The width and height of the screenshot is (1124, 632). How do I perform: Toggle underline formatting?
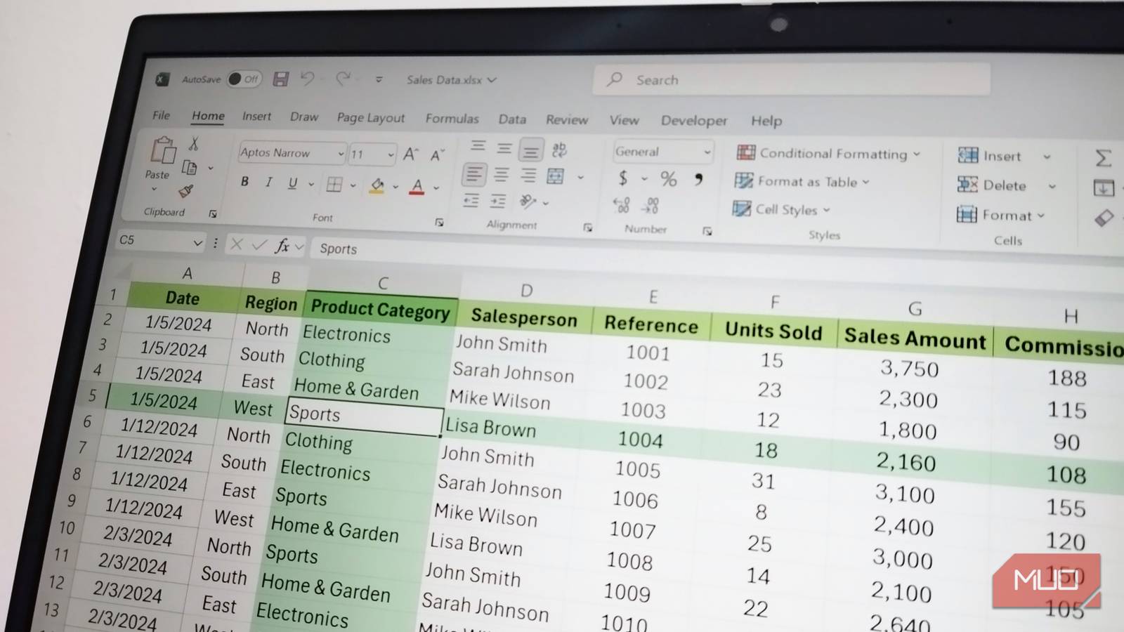(292, 183)
